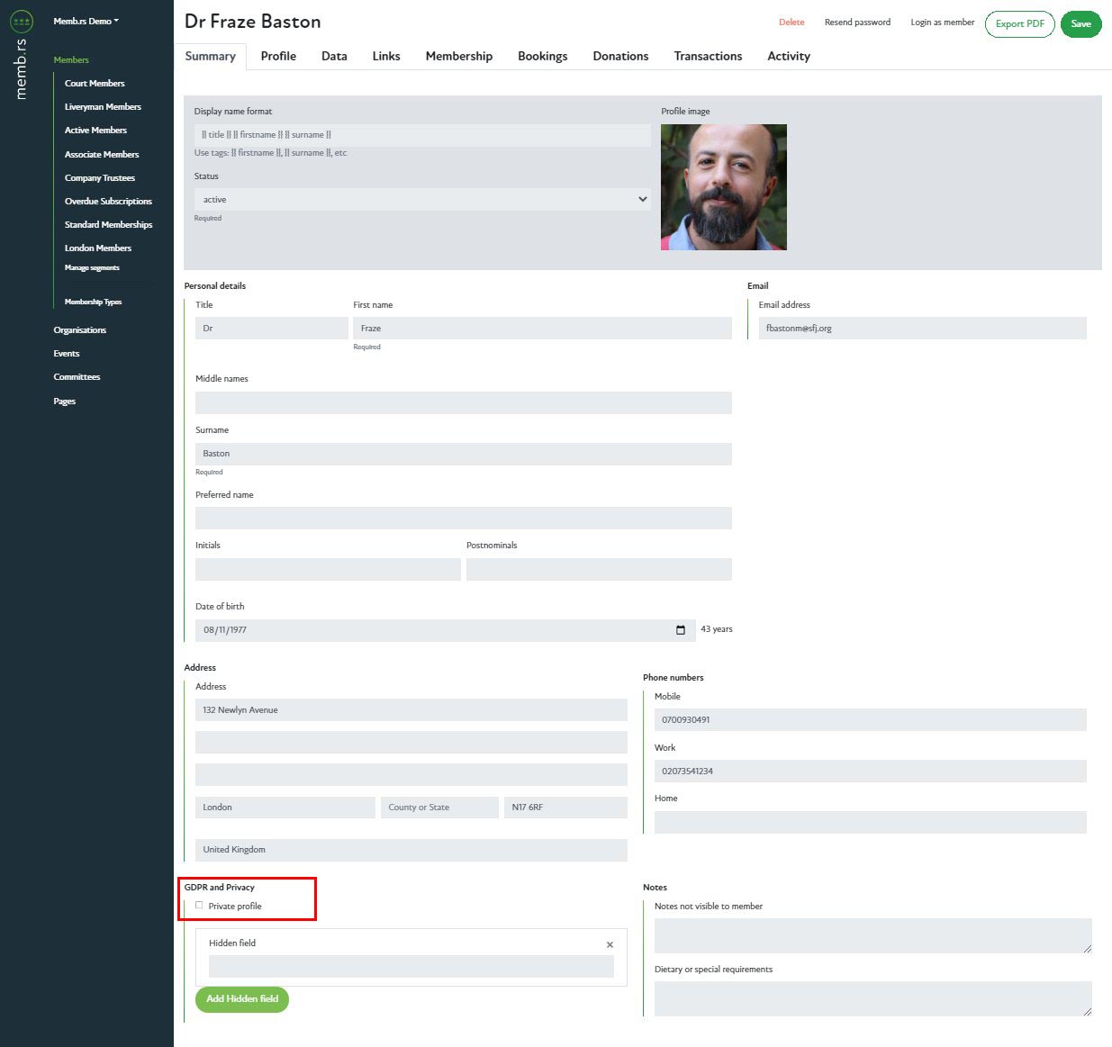Switch to the Membership tab
Image resolution: width=1112 pixels, height=1047 pixels.
(458, 56)
